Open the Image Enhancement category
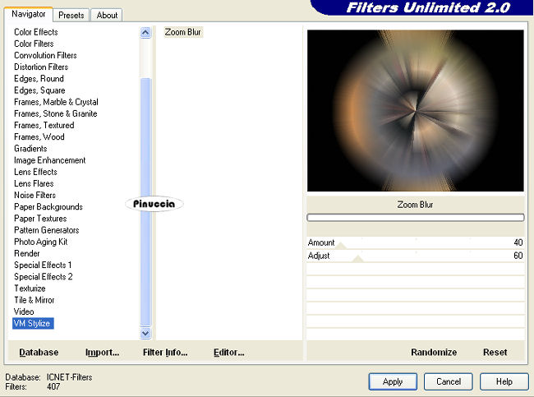The height and width of the screenshot is (397, 534). (x=50, y=160)
